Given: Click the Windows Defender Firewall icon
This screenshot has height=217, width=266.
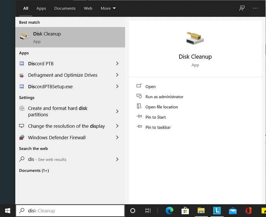Looking at the screenshot, I should (22, 137).
